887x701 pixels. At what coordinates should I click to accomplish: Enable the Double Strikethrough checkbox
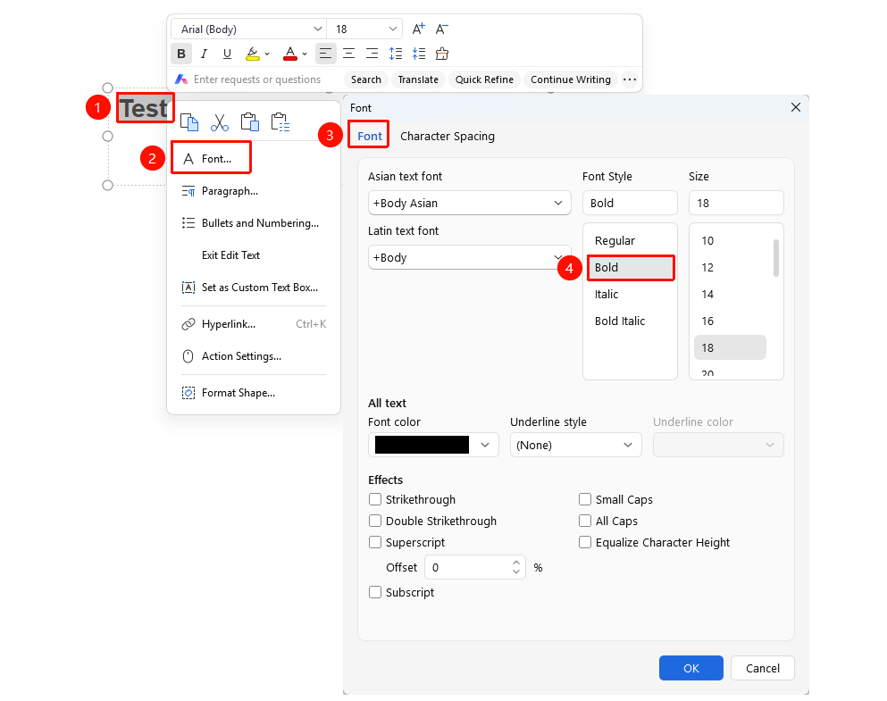click(x=375, y=521)
